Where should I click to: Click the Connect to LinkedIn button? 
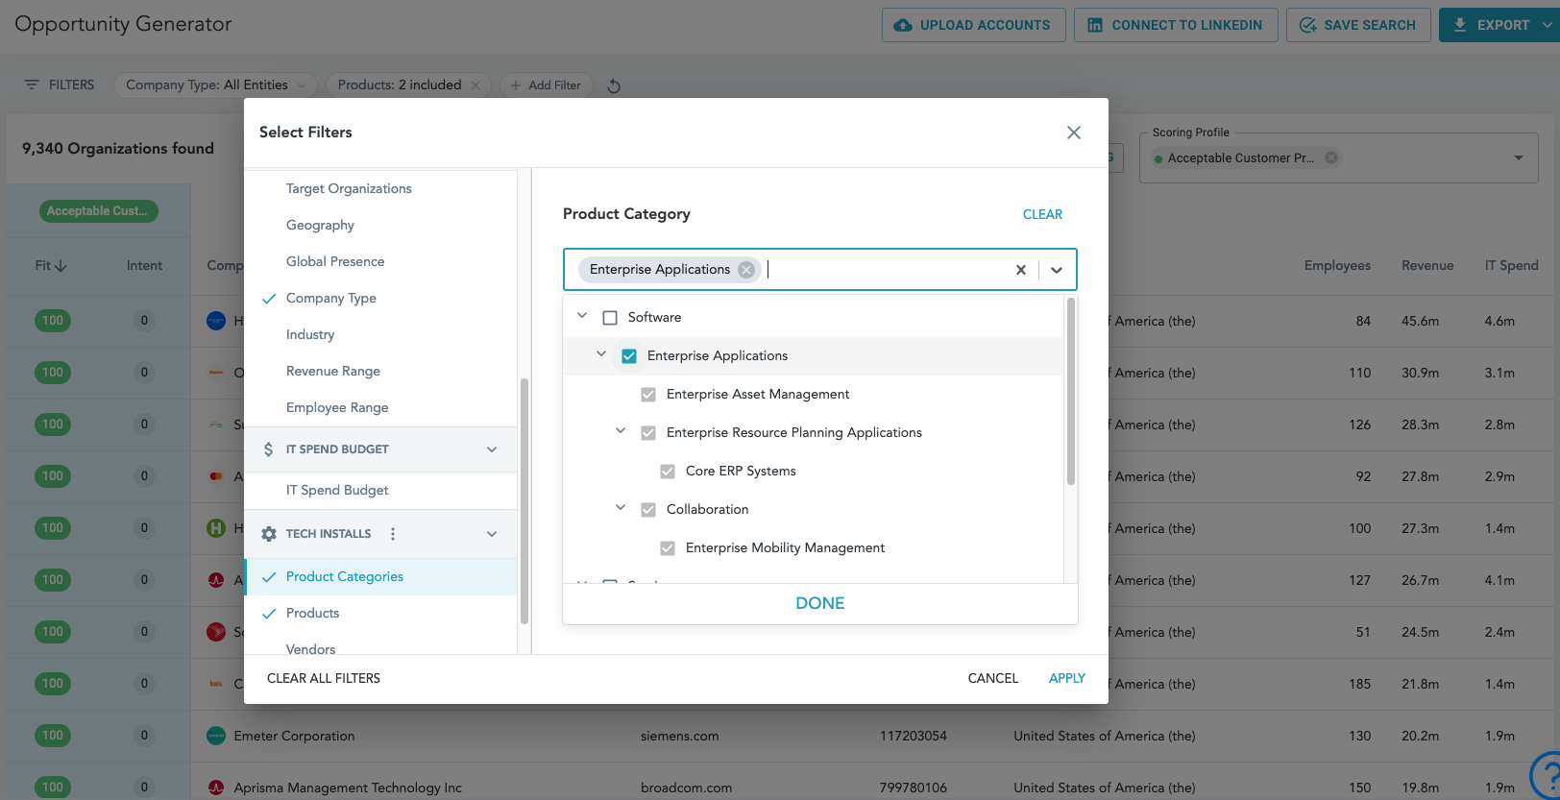(x=1175, y=25)
